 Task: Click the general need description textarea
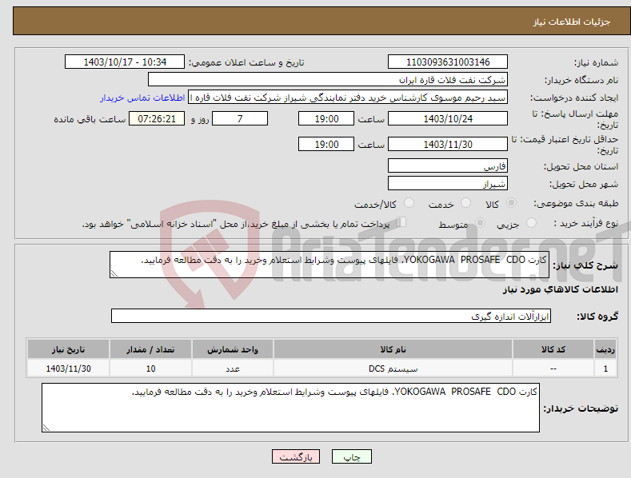coord(329,265)
